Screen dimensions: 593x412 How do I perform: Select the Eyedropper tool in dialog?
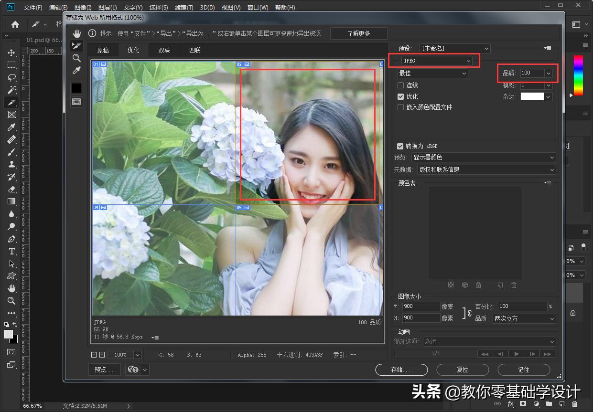point(76,71)
